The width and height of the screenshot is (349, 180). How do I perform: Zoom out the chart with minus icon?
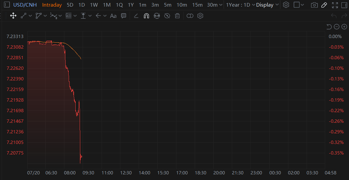click(336, 27)
